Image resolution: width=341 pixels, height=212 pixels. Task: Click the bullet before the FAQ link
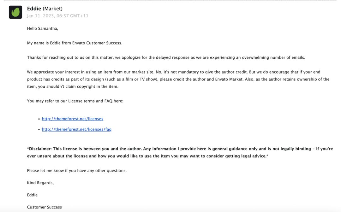[39, 129]
